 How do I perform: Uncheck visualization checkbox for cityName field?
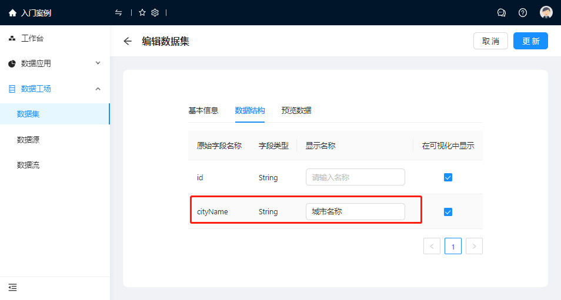click(x=448, y=212)
